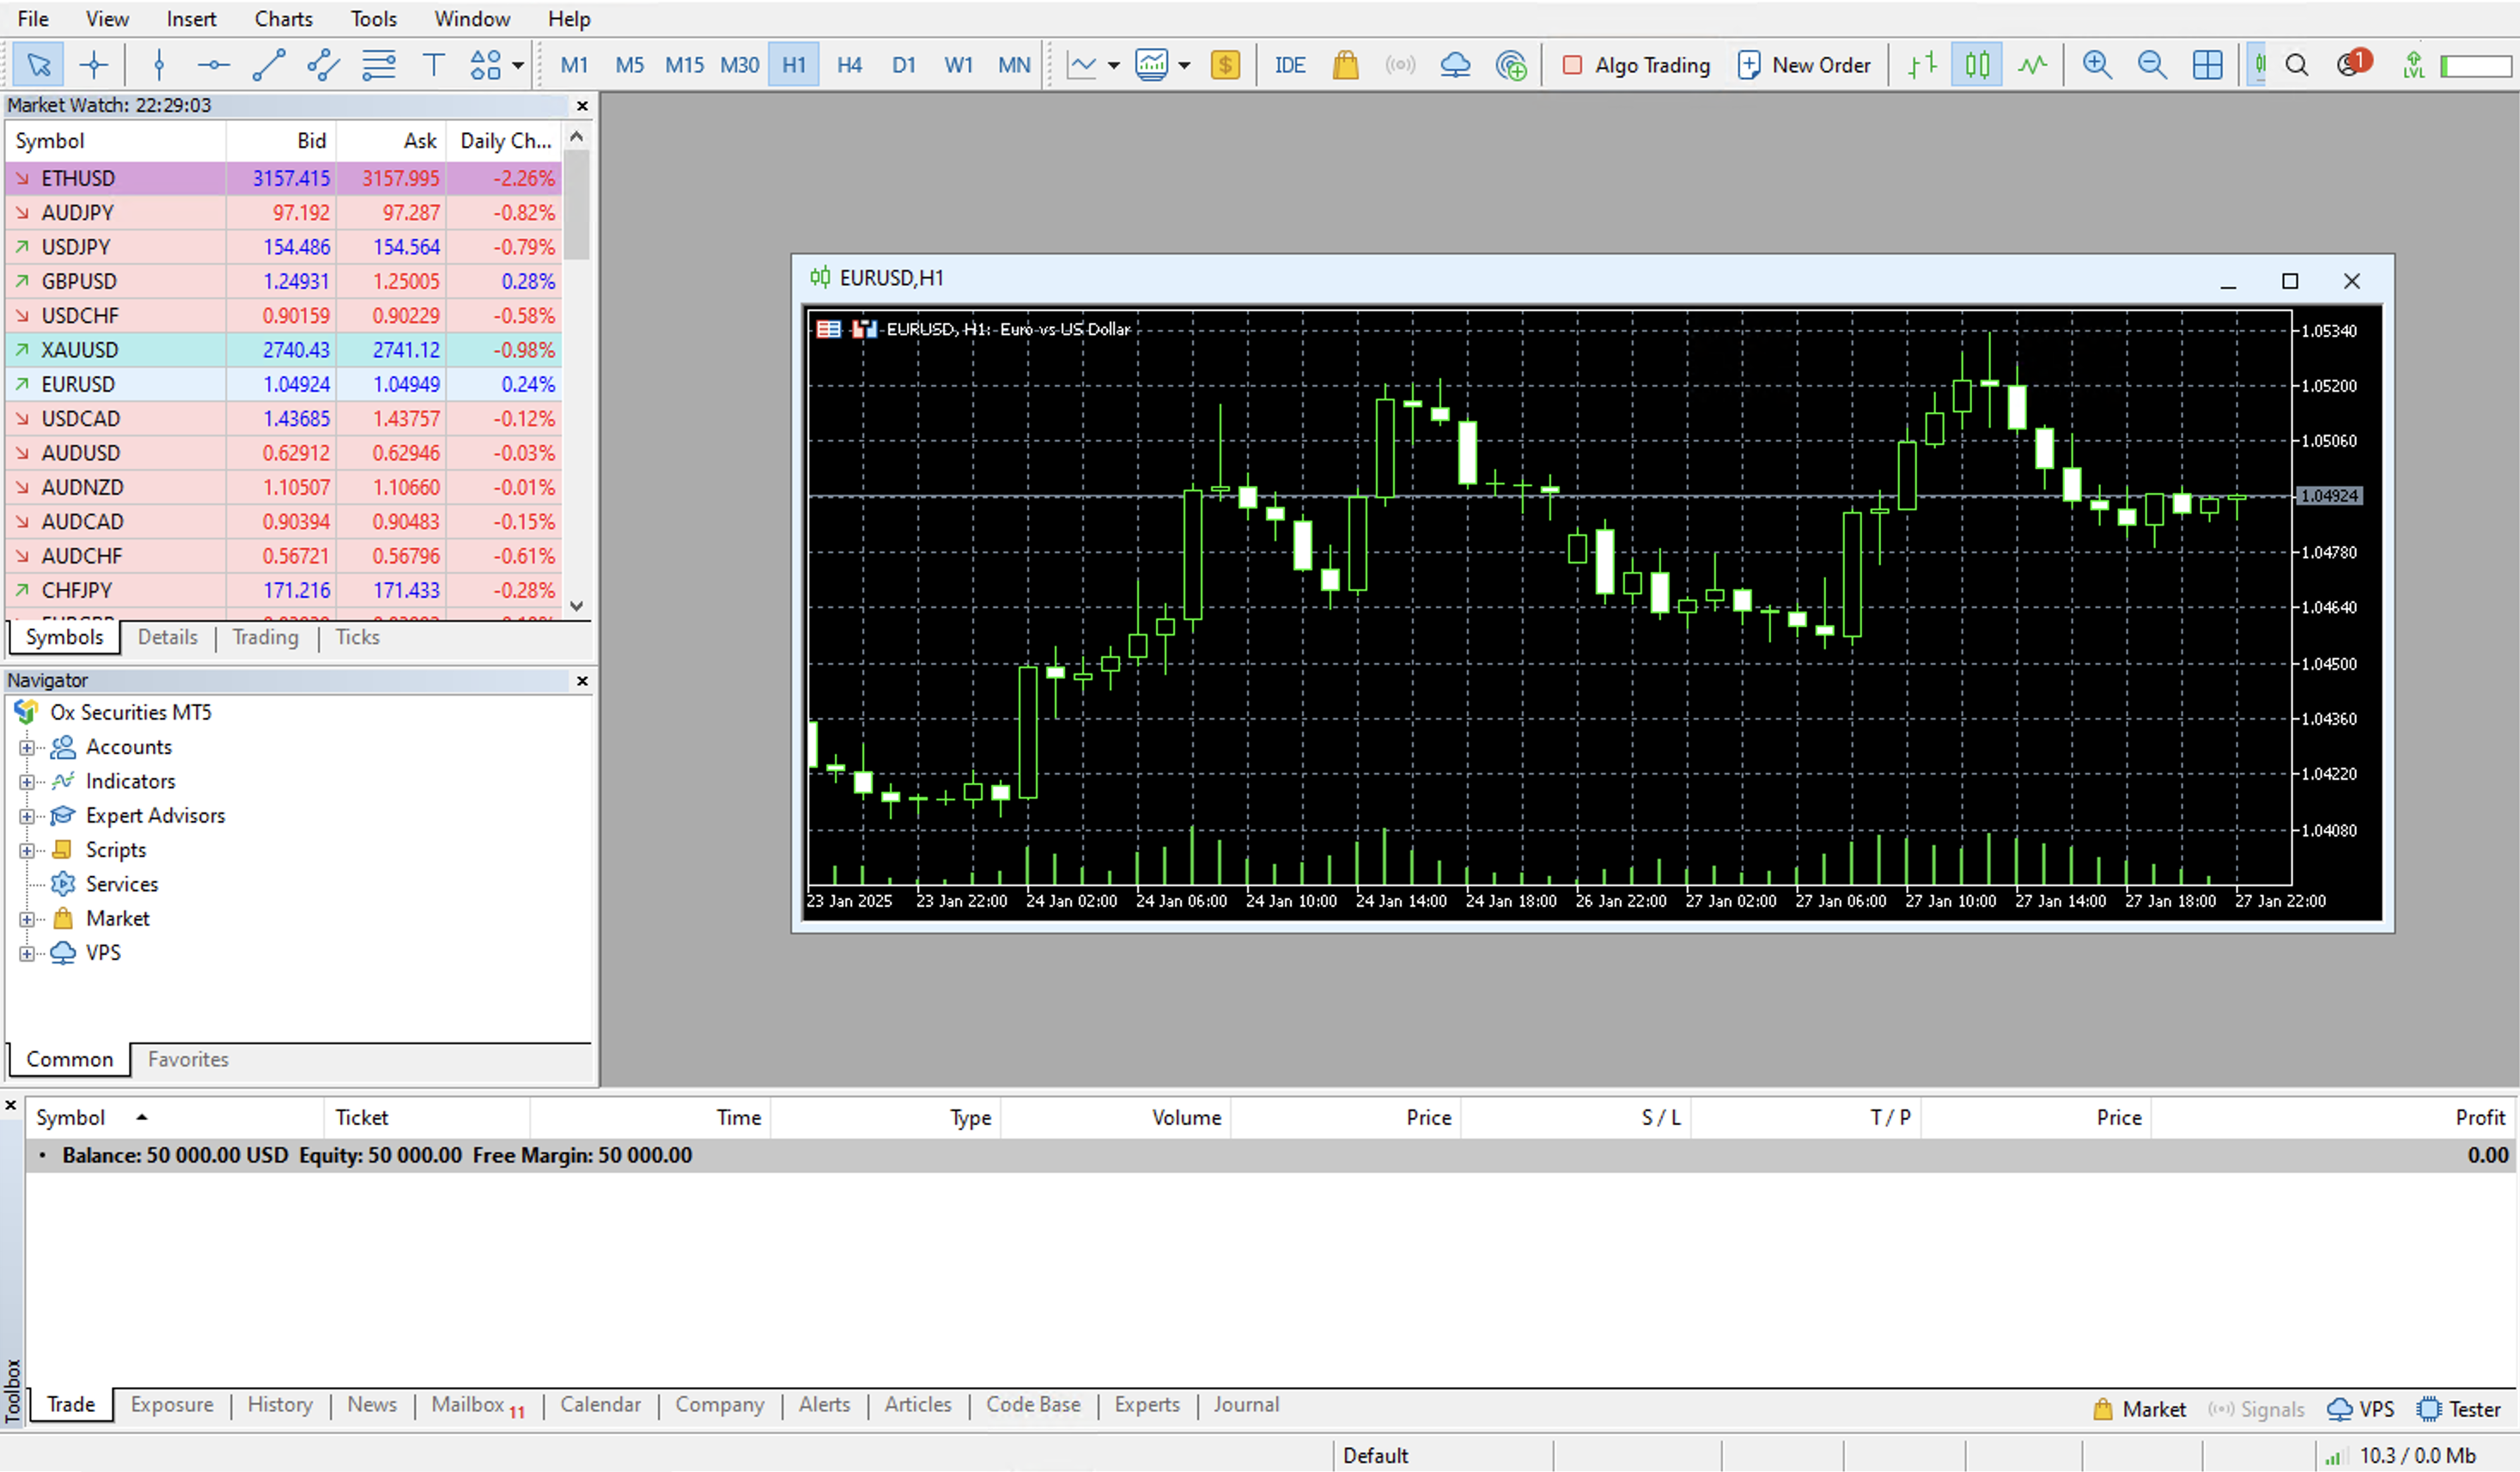Switch to H4 timeframe
The image size is (2520, 1472).
(849, 64)
